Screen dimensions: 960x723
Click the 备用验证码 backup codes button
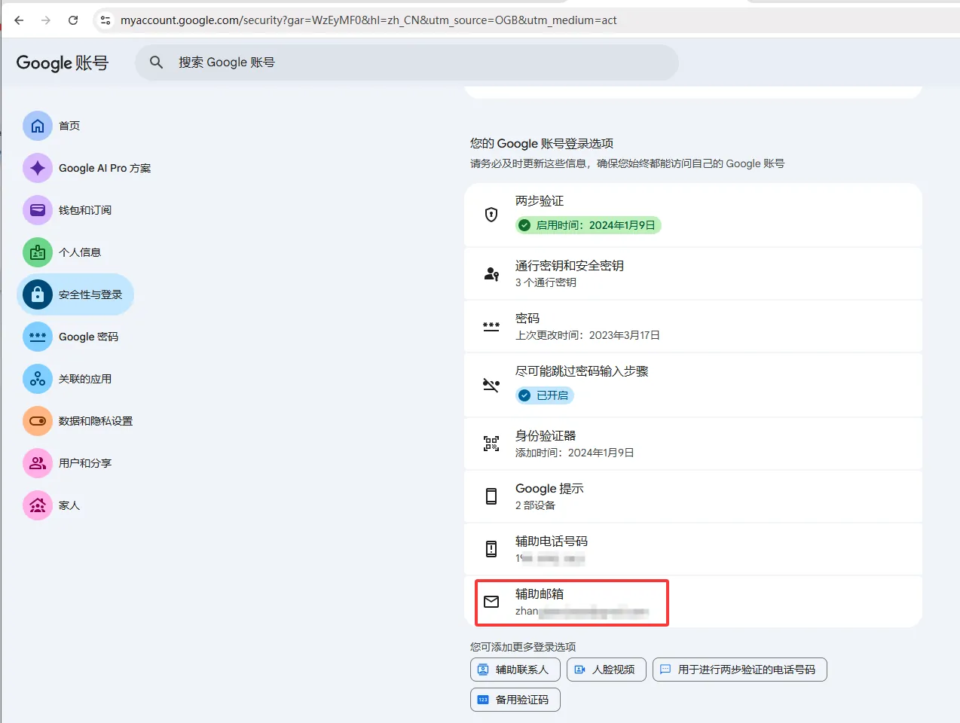515,700
